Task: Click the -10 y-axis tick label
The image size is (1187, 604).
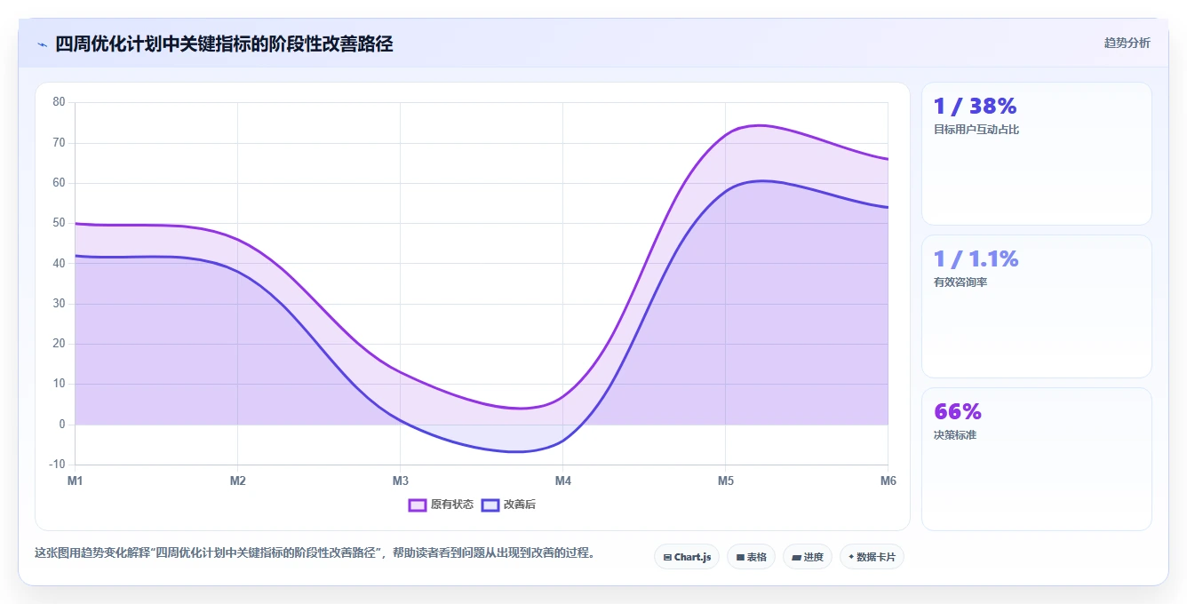Action: pos(57,465)
